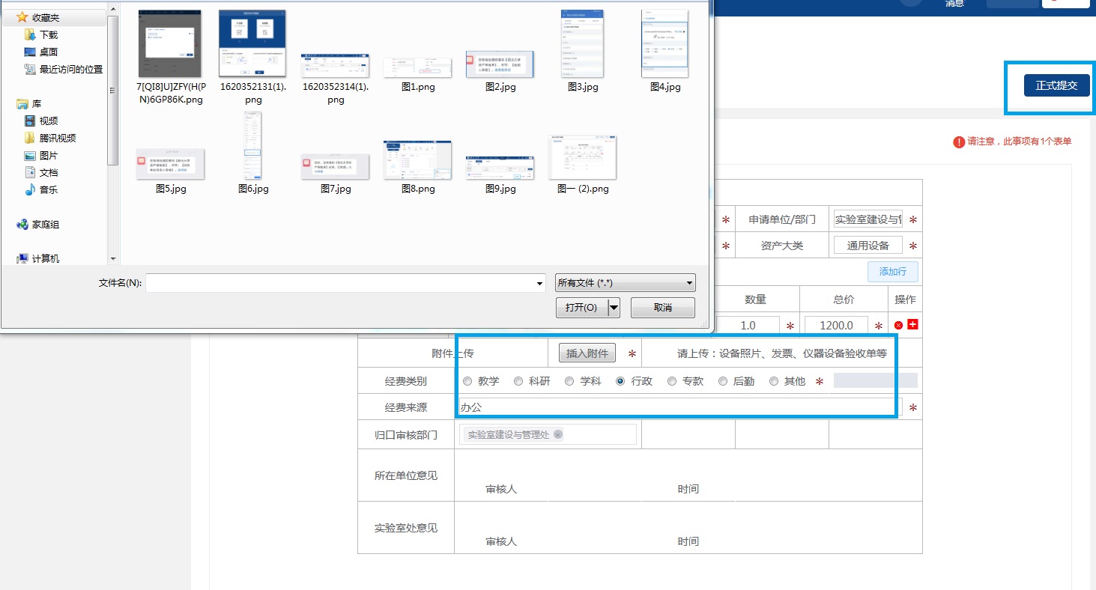Viewport: 1096px width, 590px height.
Task: Expand the 文件名 history dropdown arrow
Action: [539, 283]
